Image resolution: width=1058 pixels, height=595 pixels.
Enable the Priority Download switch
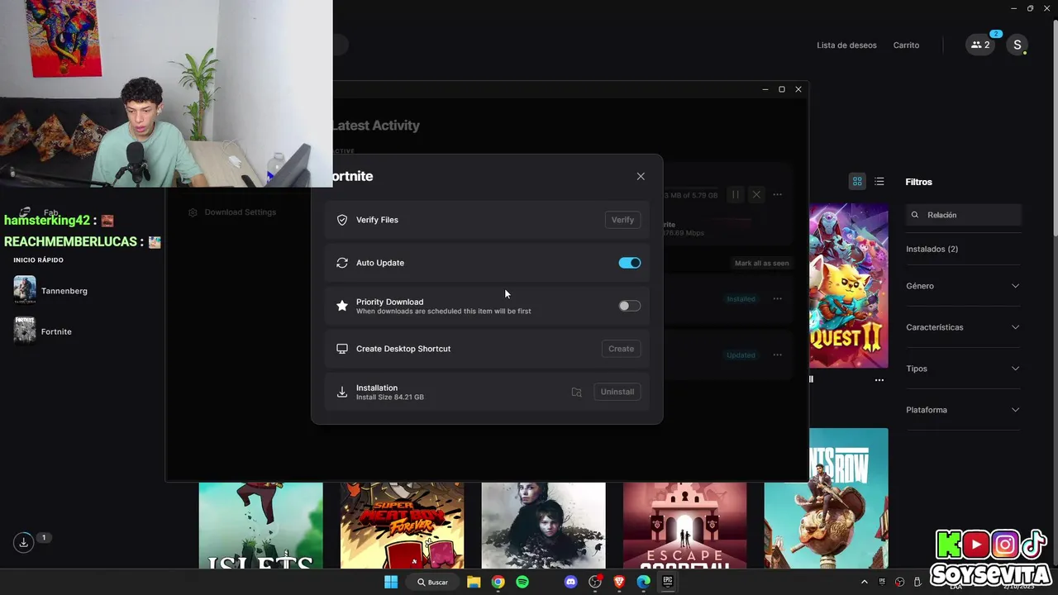(630, 306)
